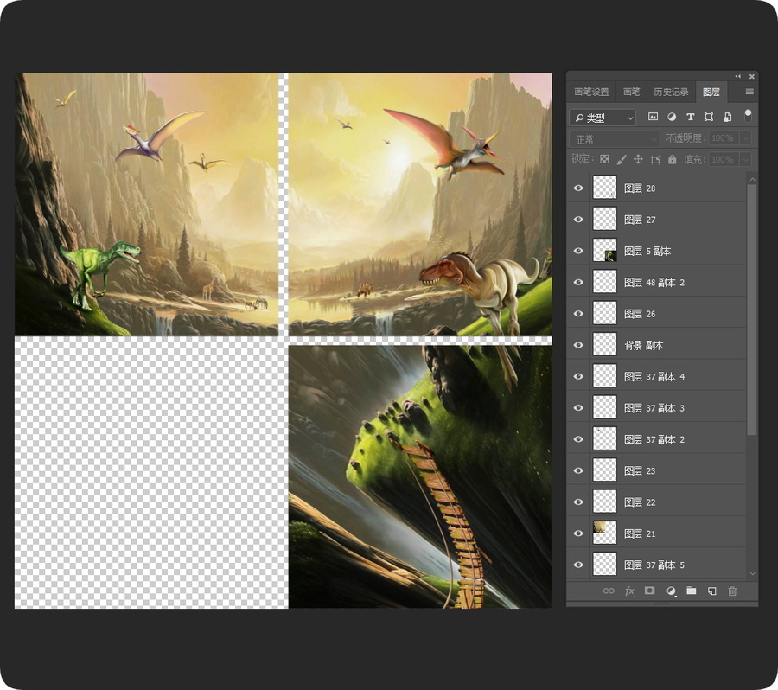The image size is (778, 690).
Task: Click the 不透明度 opacity value field
Action: 724,138
